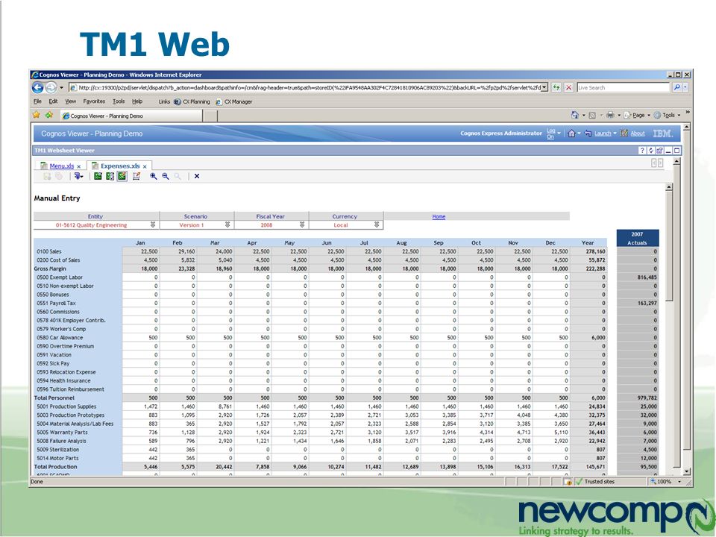This screenshot has height=537, width=716.
Task: Open the Live Search options dropdown arrow
Action: [x=685, y=87]
